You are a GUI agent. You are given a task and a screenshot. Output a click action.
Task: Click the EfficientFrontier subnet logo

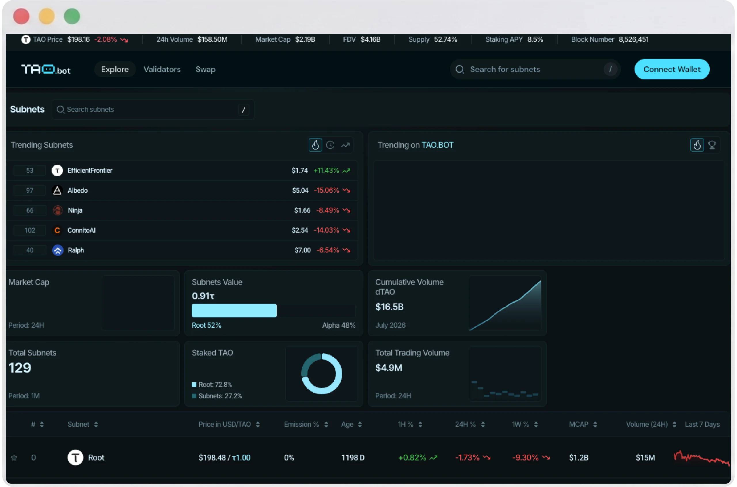pos(57,171)
